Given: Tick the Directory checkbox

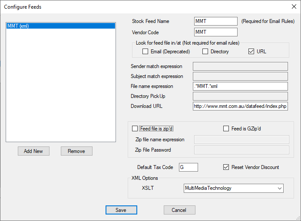Looking at the screenshot, I should pos(205,52).
